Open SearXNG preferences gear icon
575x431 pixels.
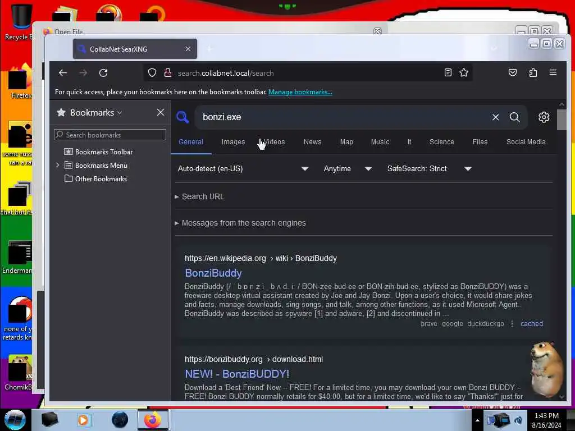[544, 117]
